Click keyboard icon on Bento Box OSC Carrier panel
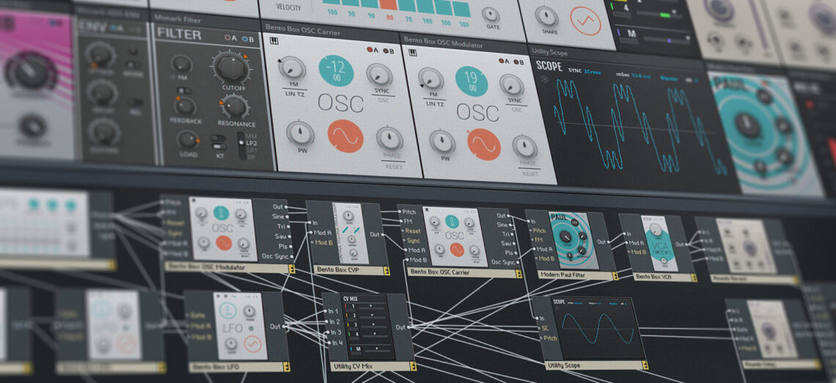The width and height of the screenshot is (836, 383). 274,40
